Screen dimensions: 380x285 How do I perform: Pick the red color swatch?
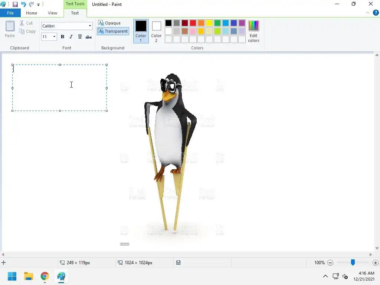click(193, 23)
